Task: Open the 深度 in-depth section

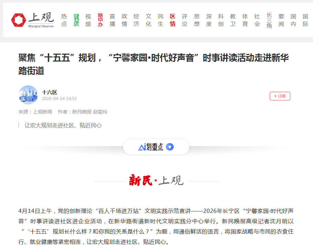Action: pyautogui.click(x=208, y=19)
